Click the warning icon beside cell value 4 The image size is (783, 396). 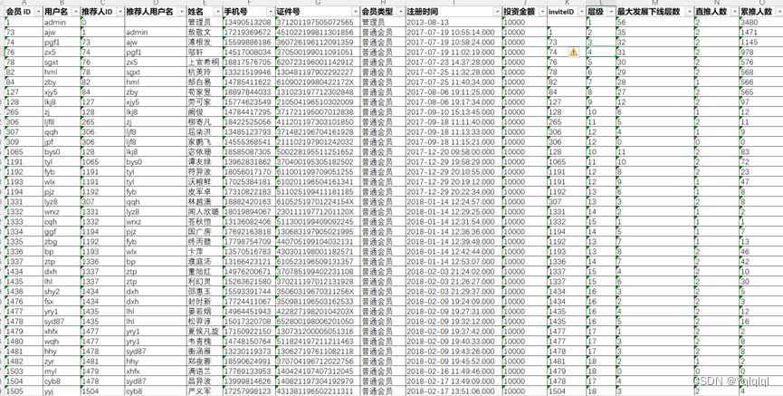coord(573,52)
